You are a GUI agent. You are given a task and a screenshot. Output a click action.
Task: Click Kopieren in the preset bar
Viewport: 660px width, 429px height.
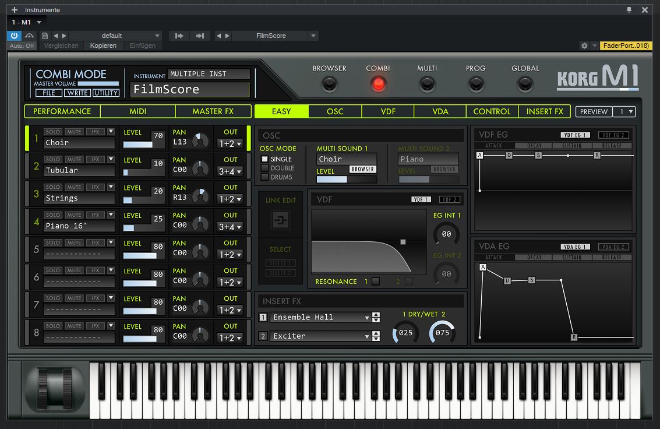pos(103,45)
